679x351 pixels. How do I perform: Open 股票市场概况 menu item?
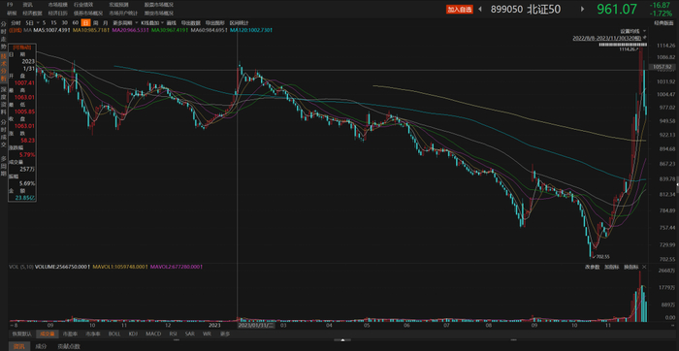(159, 5)
